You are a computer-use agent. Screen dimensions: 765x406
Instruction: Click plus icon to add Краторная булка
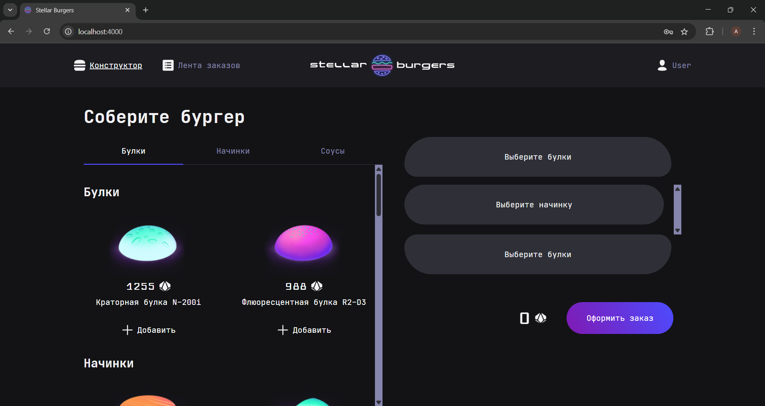tap(127, 330)
